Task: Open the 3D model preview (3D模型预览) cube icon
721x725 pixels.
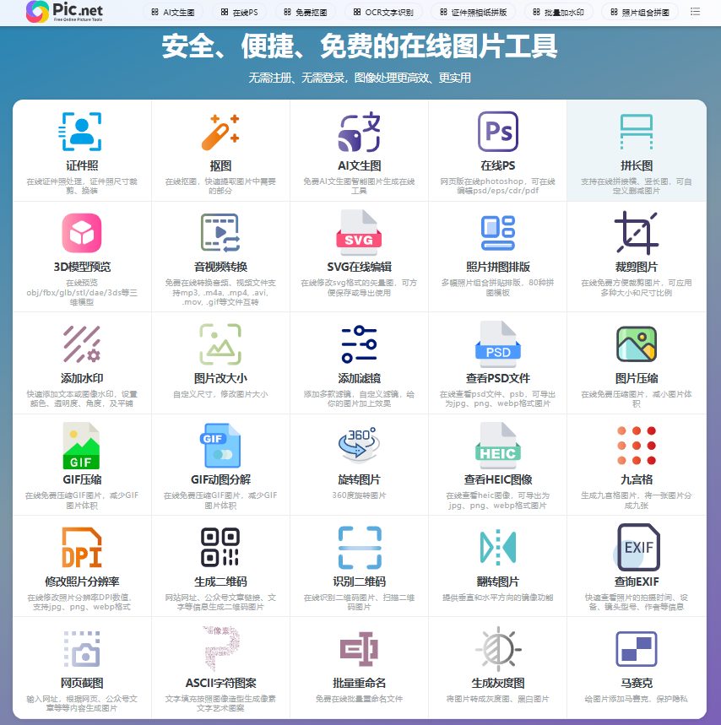Action: [x=82, y=233]
